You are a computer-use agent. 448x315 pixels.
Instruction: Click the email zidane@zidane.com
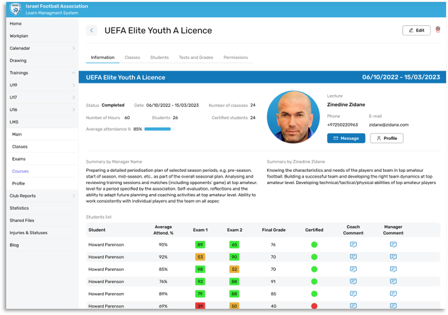pyautogui.click(x=388, y=125)
